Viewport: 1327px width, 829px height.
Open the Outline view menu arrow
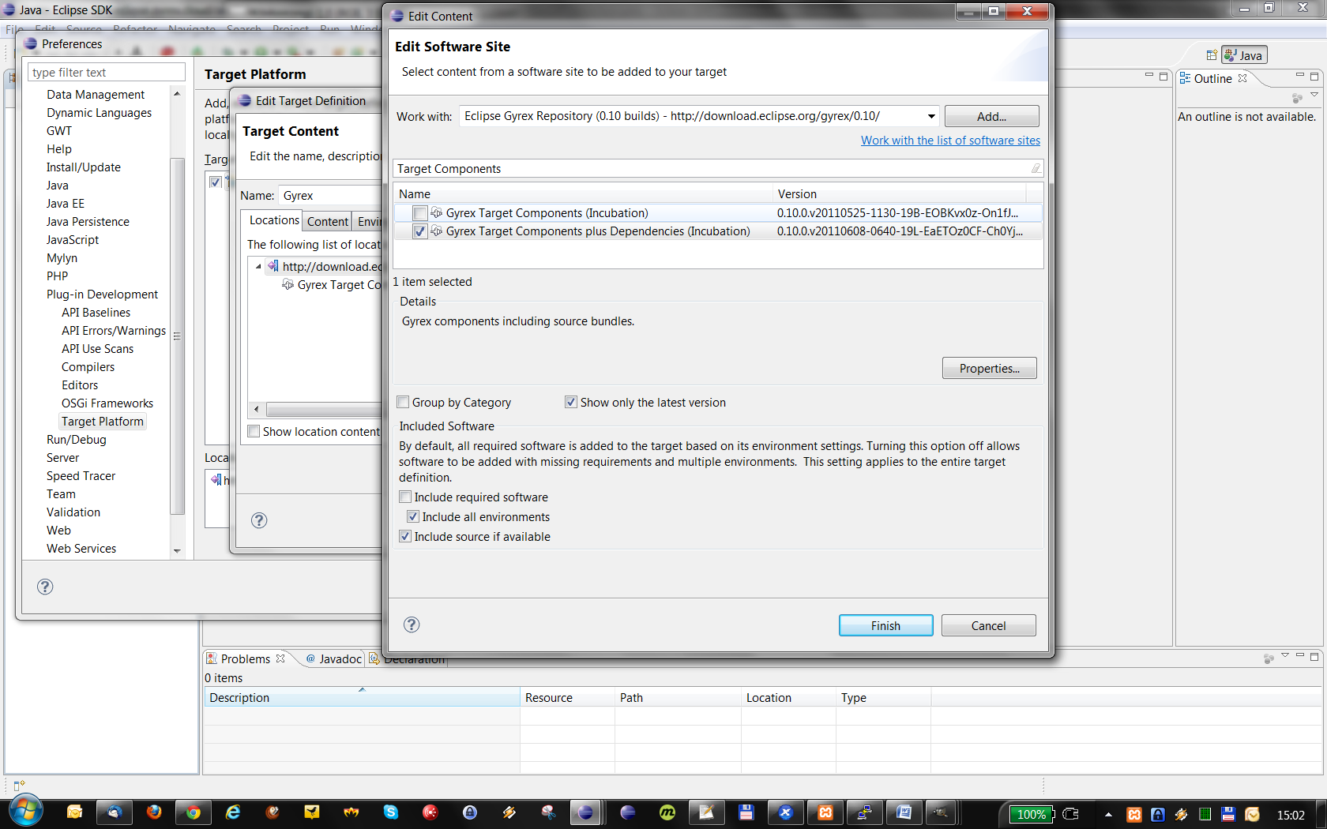point(1314,95)
